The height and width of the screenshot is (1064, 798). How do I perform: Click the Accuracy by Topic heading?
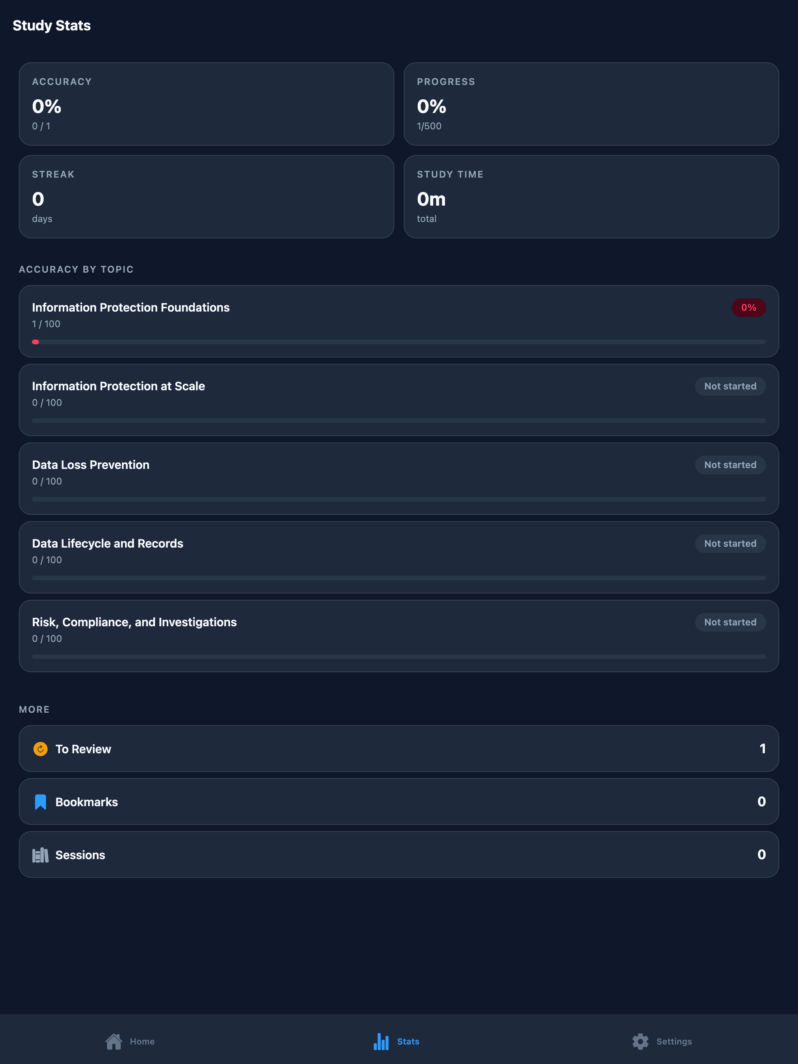(76, 270)
